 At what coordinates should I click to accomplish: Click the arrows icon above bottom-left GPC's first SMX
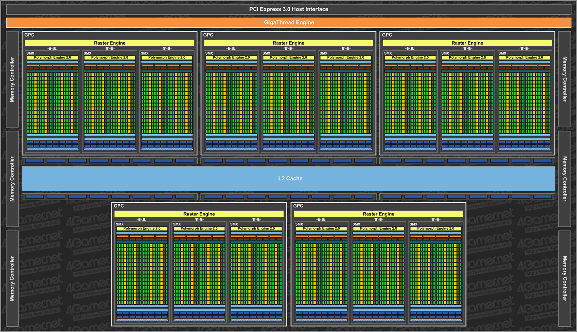(142, 220)
